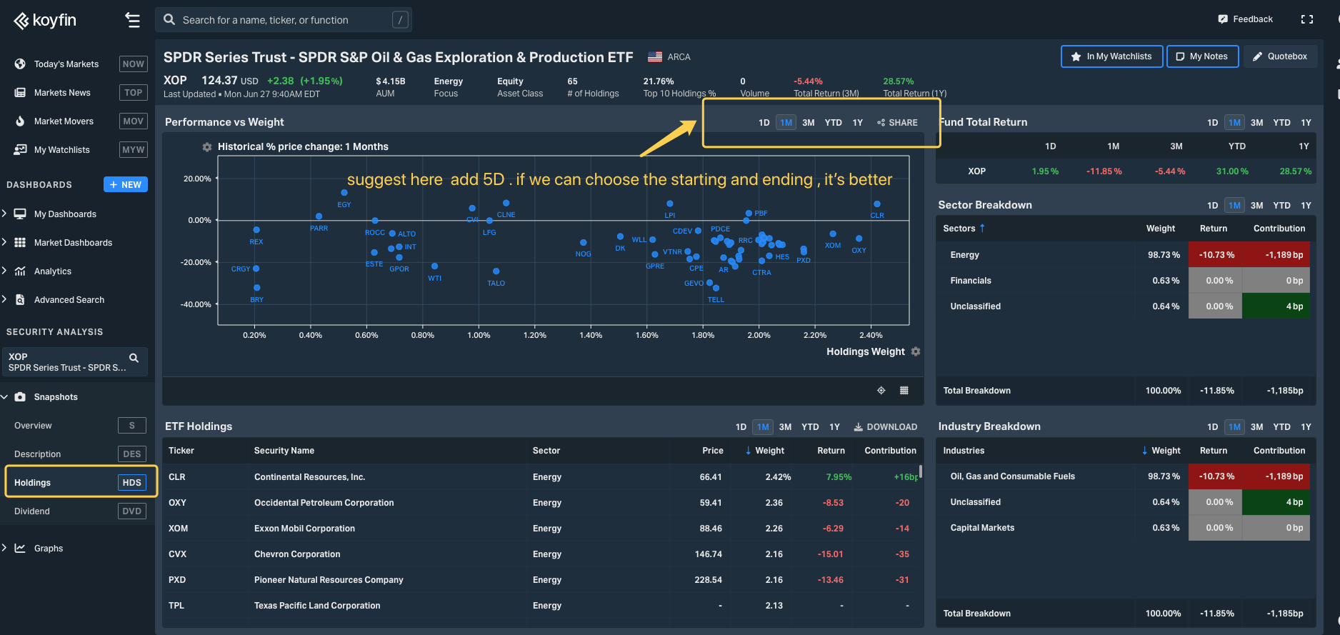
Task: Open Market Movers flame icon
Action: (x=20, y=121)
